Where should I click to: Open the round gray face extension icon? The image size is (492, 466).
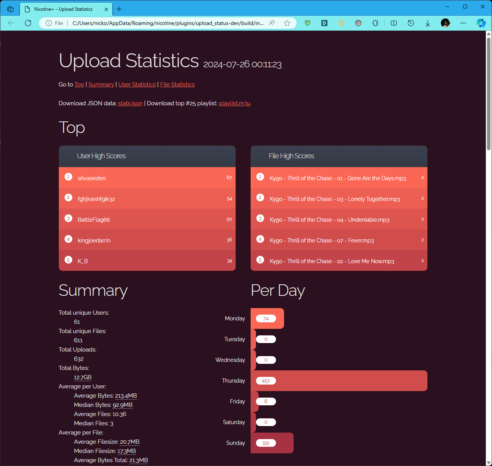358,23
